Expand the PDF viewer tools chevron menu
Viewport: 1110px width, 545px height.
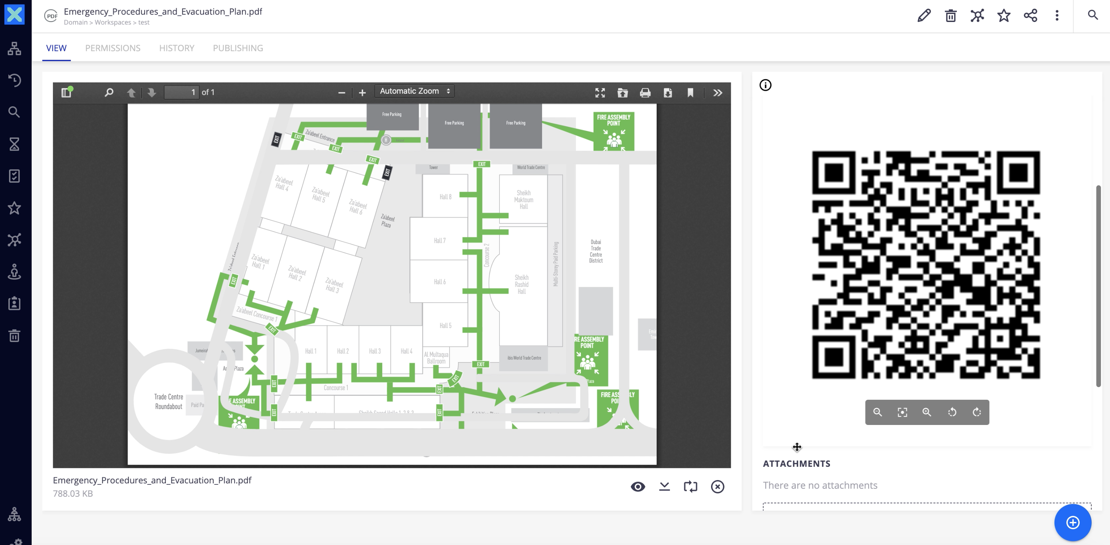[718, 93]
